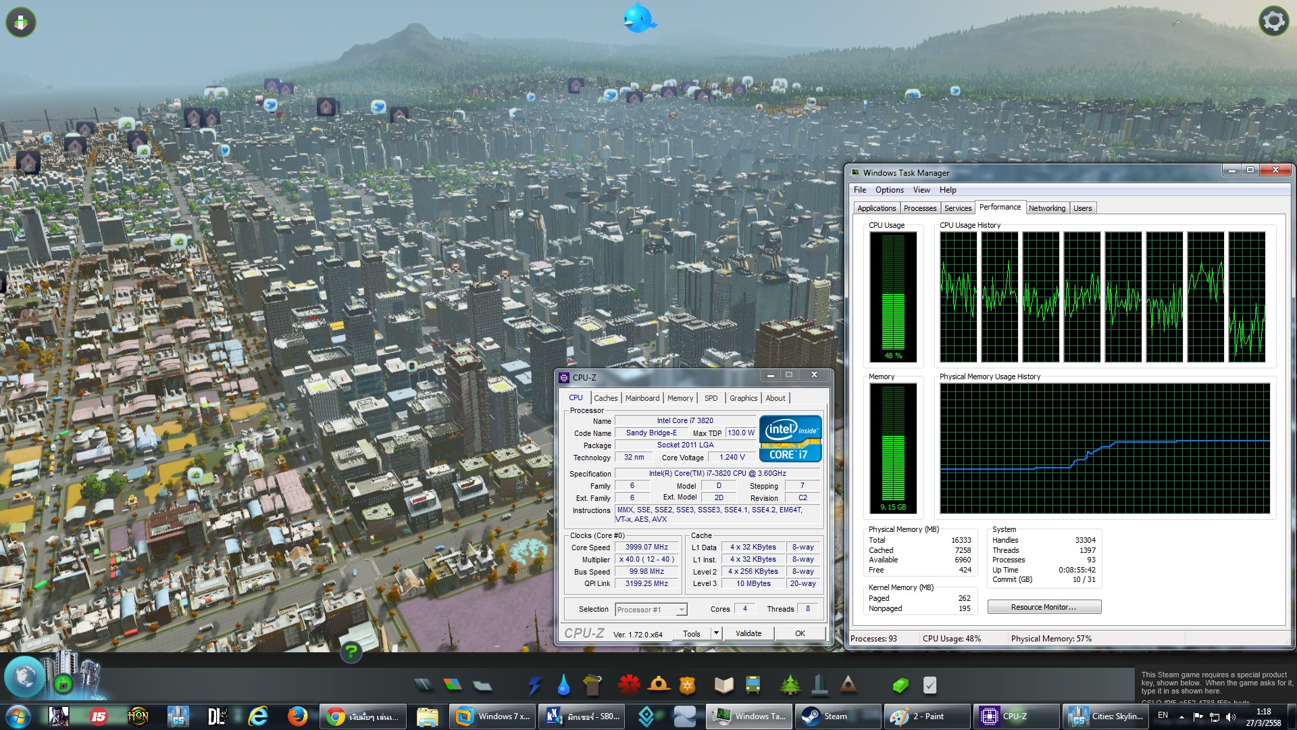The image size is (1297, 730).
Task: Open the Electricity menu lightning icon
Action: (534, 685)
